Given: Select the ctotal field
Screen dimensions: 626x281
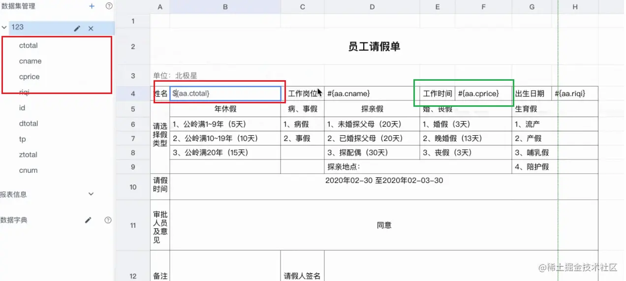Looking at the screenshot, I should click(x=29, y=45).
